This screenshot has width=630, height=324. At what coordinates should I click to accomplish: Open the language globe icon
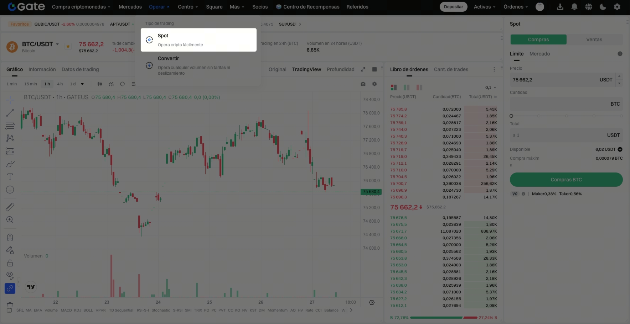[x=588, y=7]
